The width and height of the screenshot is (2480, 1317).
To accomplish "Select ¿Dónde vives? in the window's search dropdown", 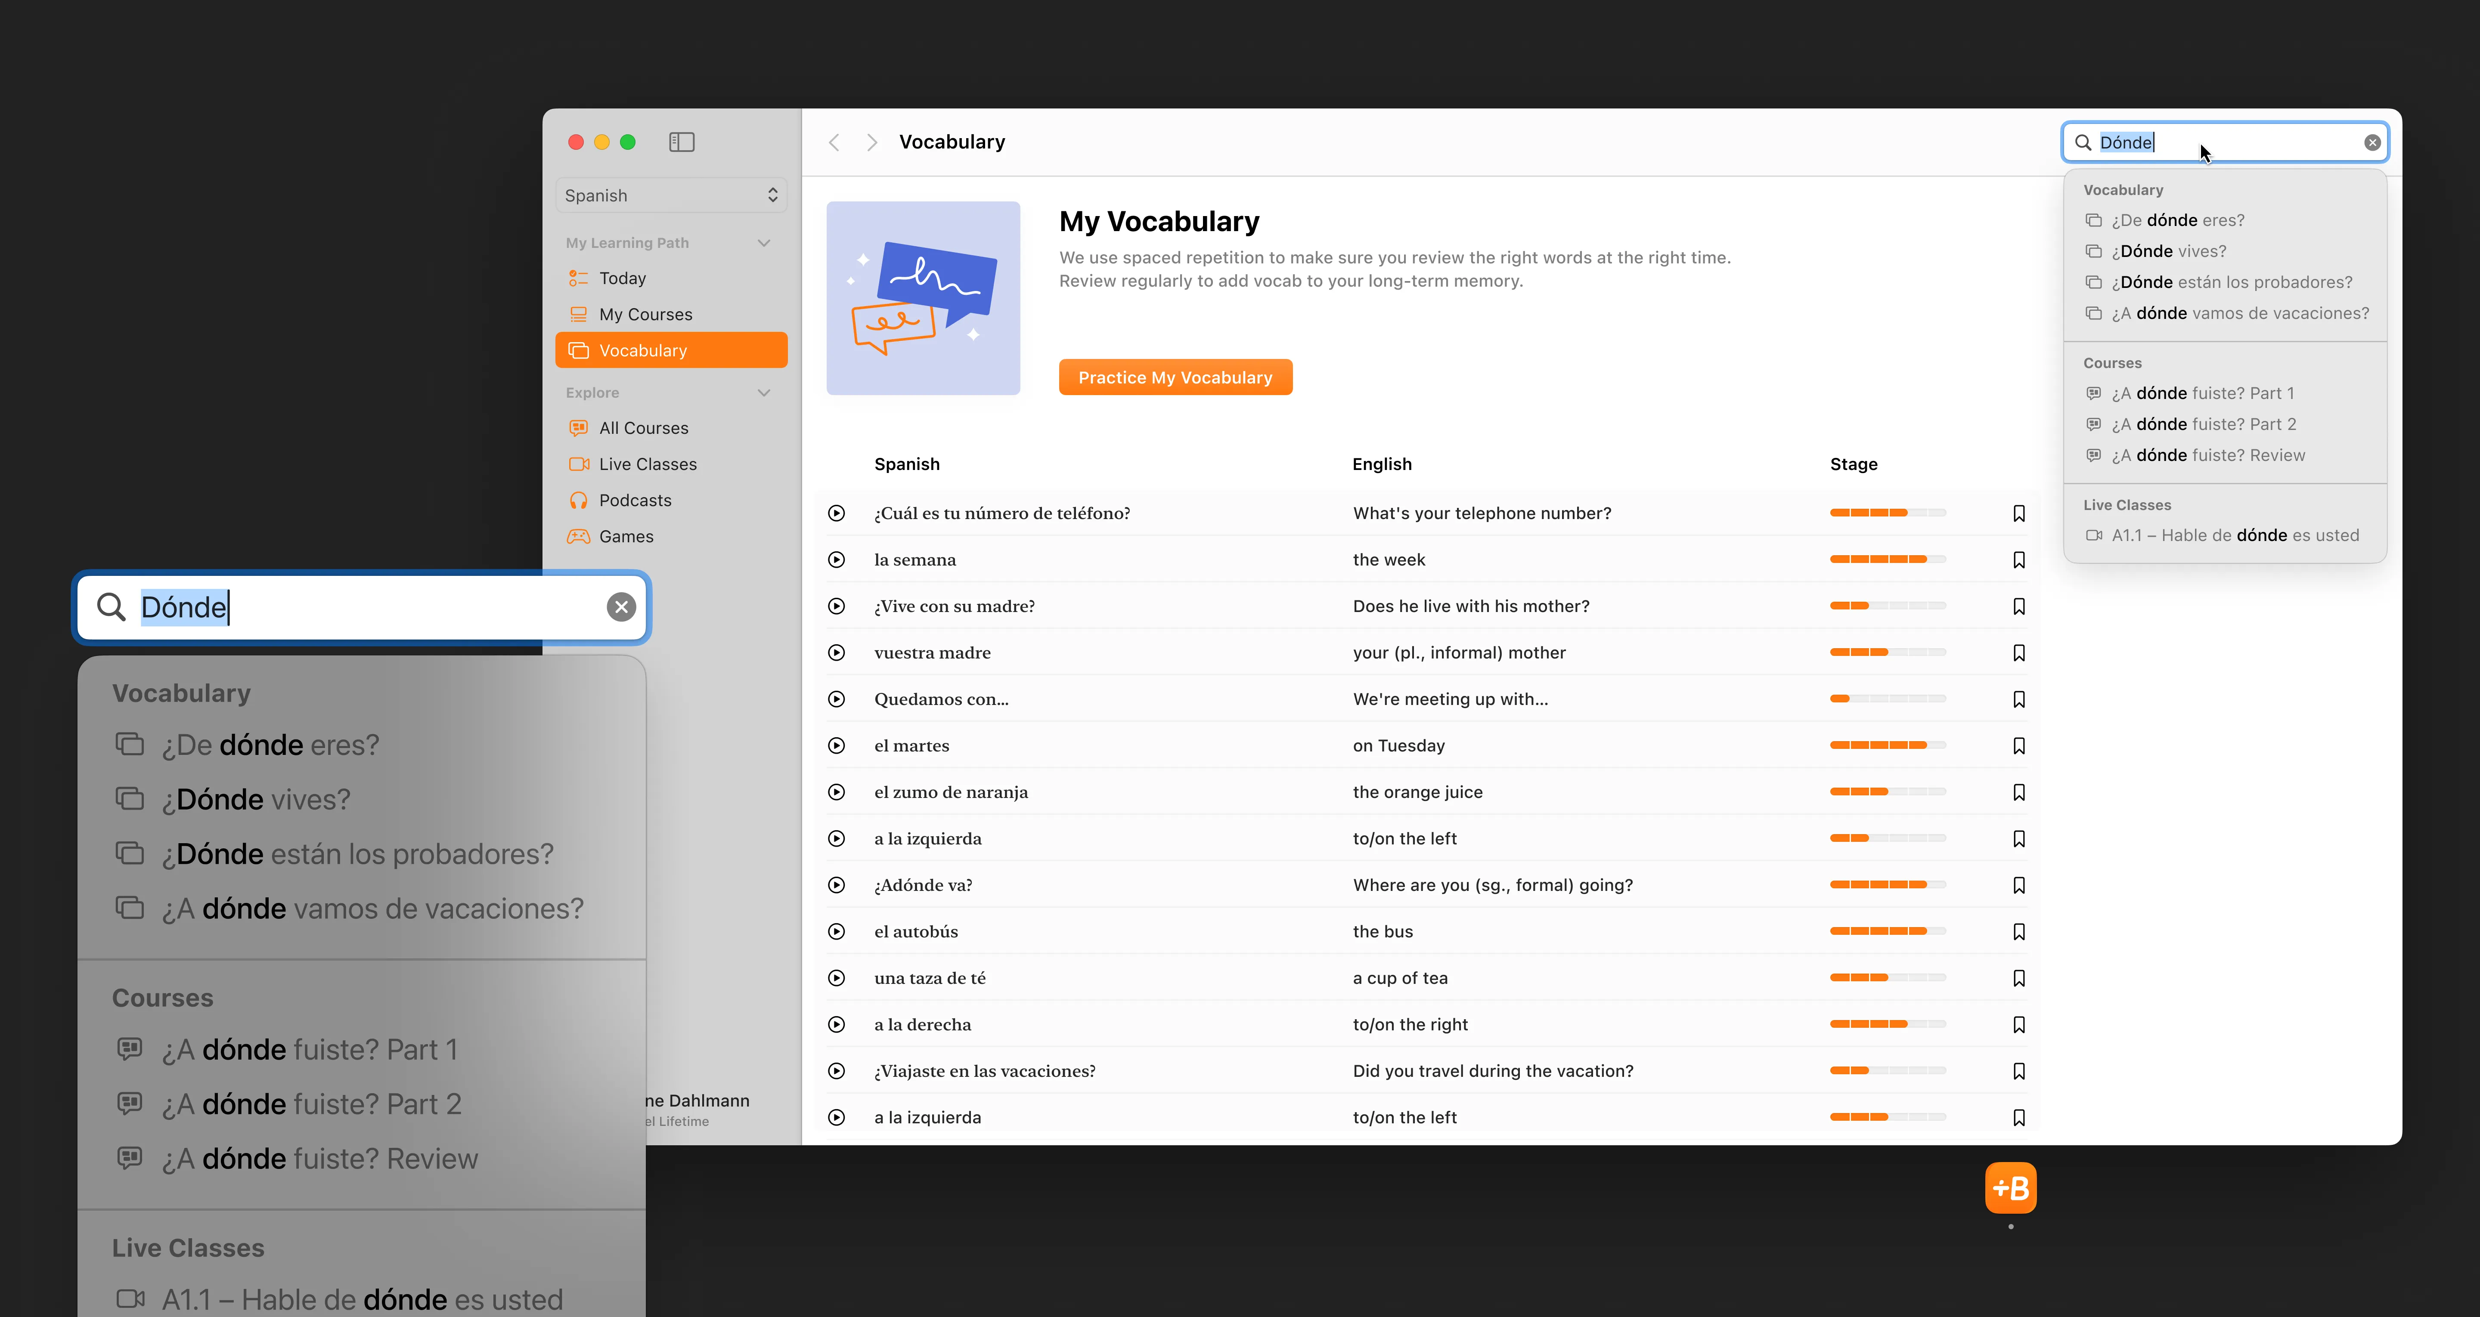I will coord(2225,251).
